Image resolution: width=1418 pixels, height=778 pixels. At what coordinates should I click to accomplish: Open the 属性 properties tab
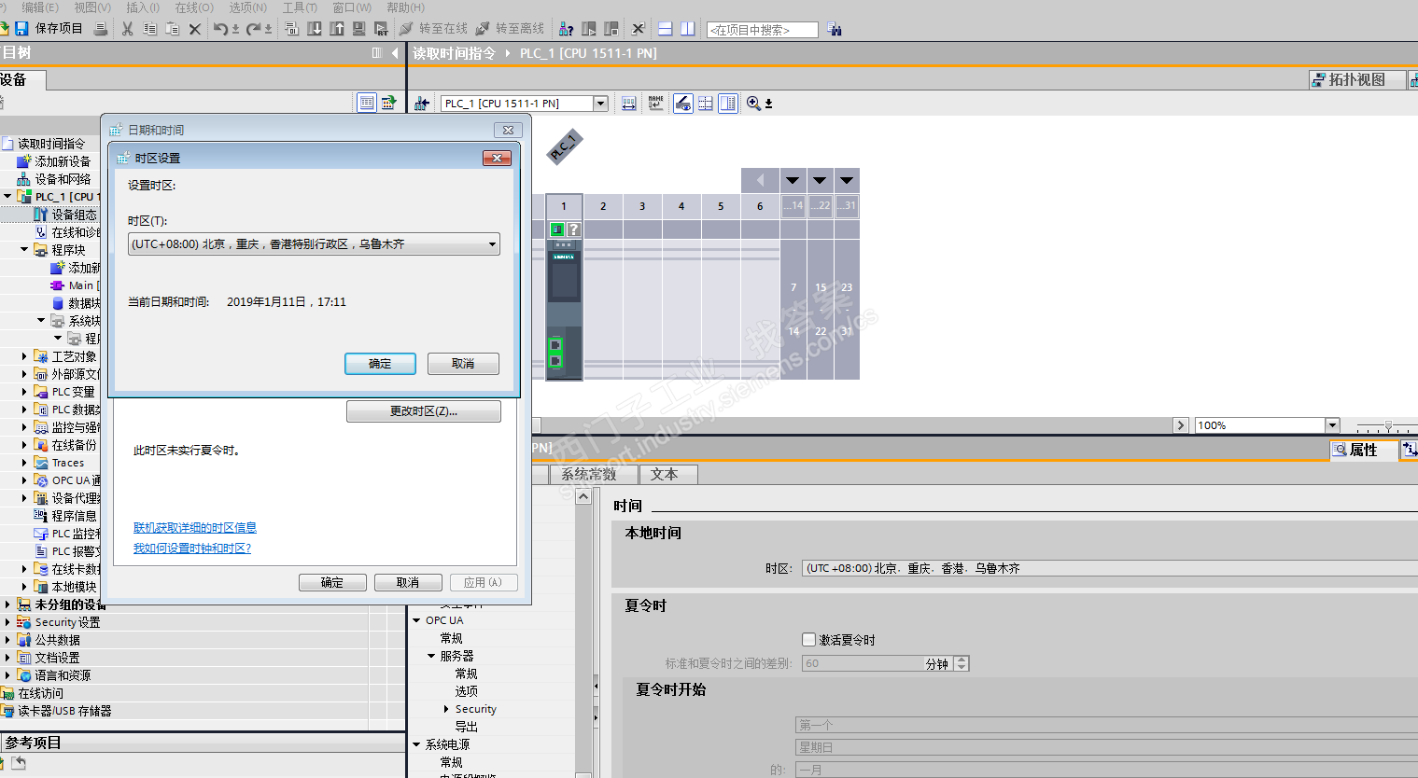click(1364, 450)
